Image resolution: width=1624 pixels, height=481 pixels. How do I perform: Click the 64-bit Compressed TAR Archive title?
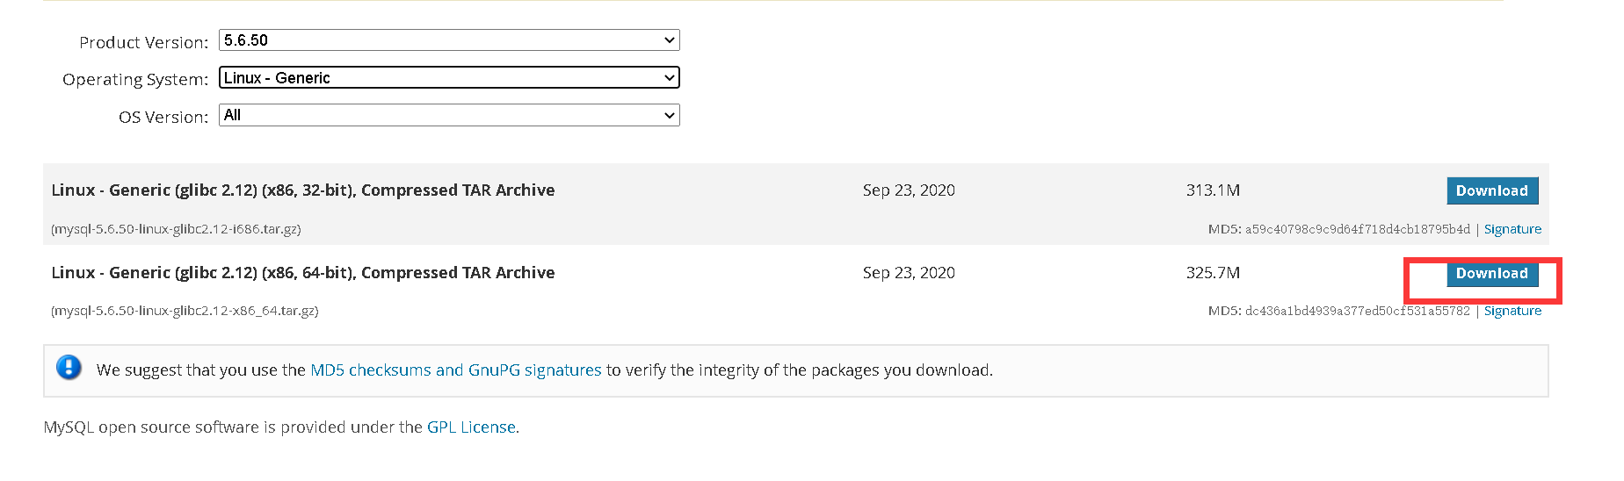pos(302,273)
